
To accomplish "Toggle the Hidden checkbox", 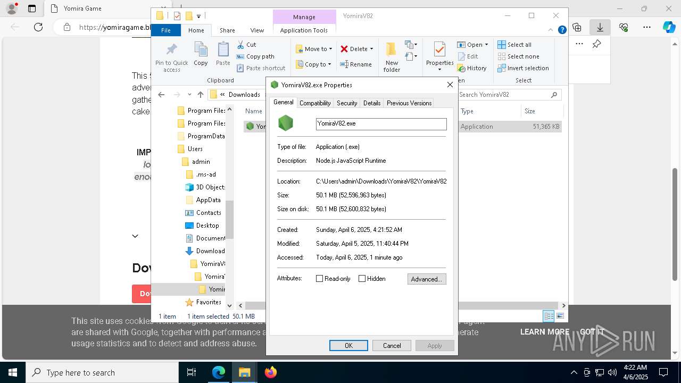I will (362, 279).
